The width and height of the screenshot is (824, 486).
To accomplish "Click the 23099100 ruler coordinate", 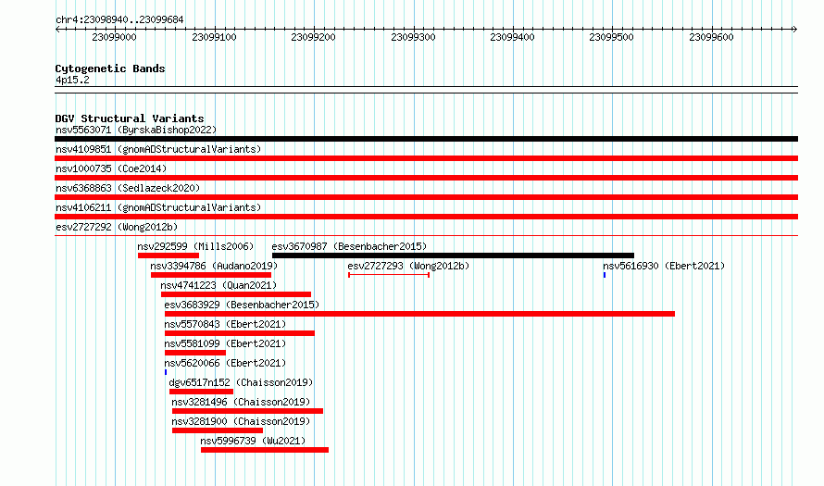I will (x=215, y=37).
